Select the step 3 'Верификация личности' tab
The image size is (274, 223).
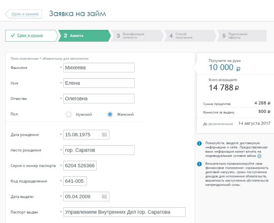point(137,36)
